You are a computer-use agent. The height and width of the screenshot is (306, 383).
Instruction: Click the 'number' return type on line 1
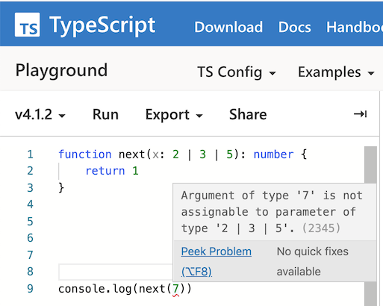point(273,154)
